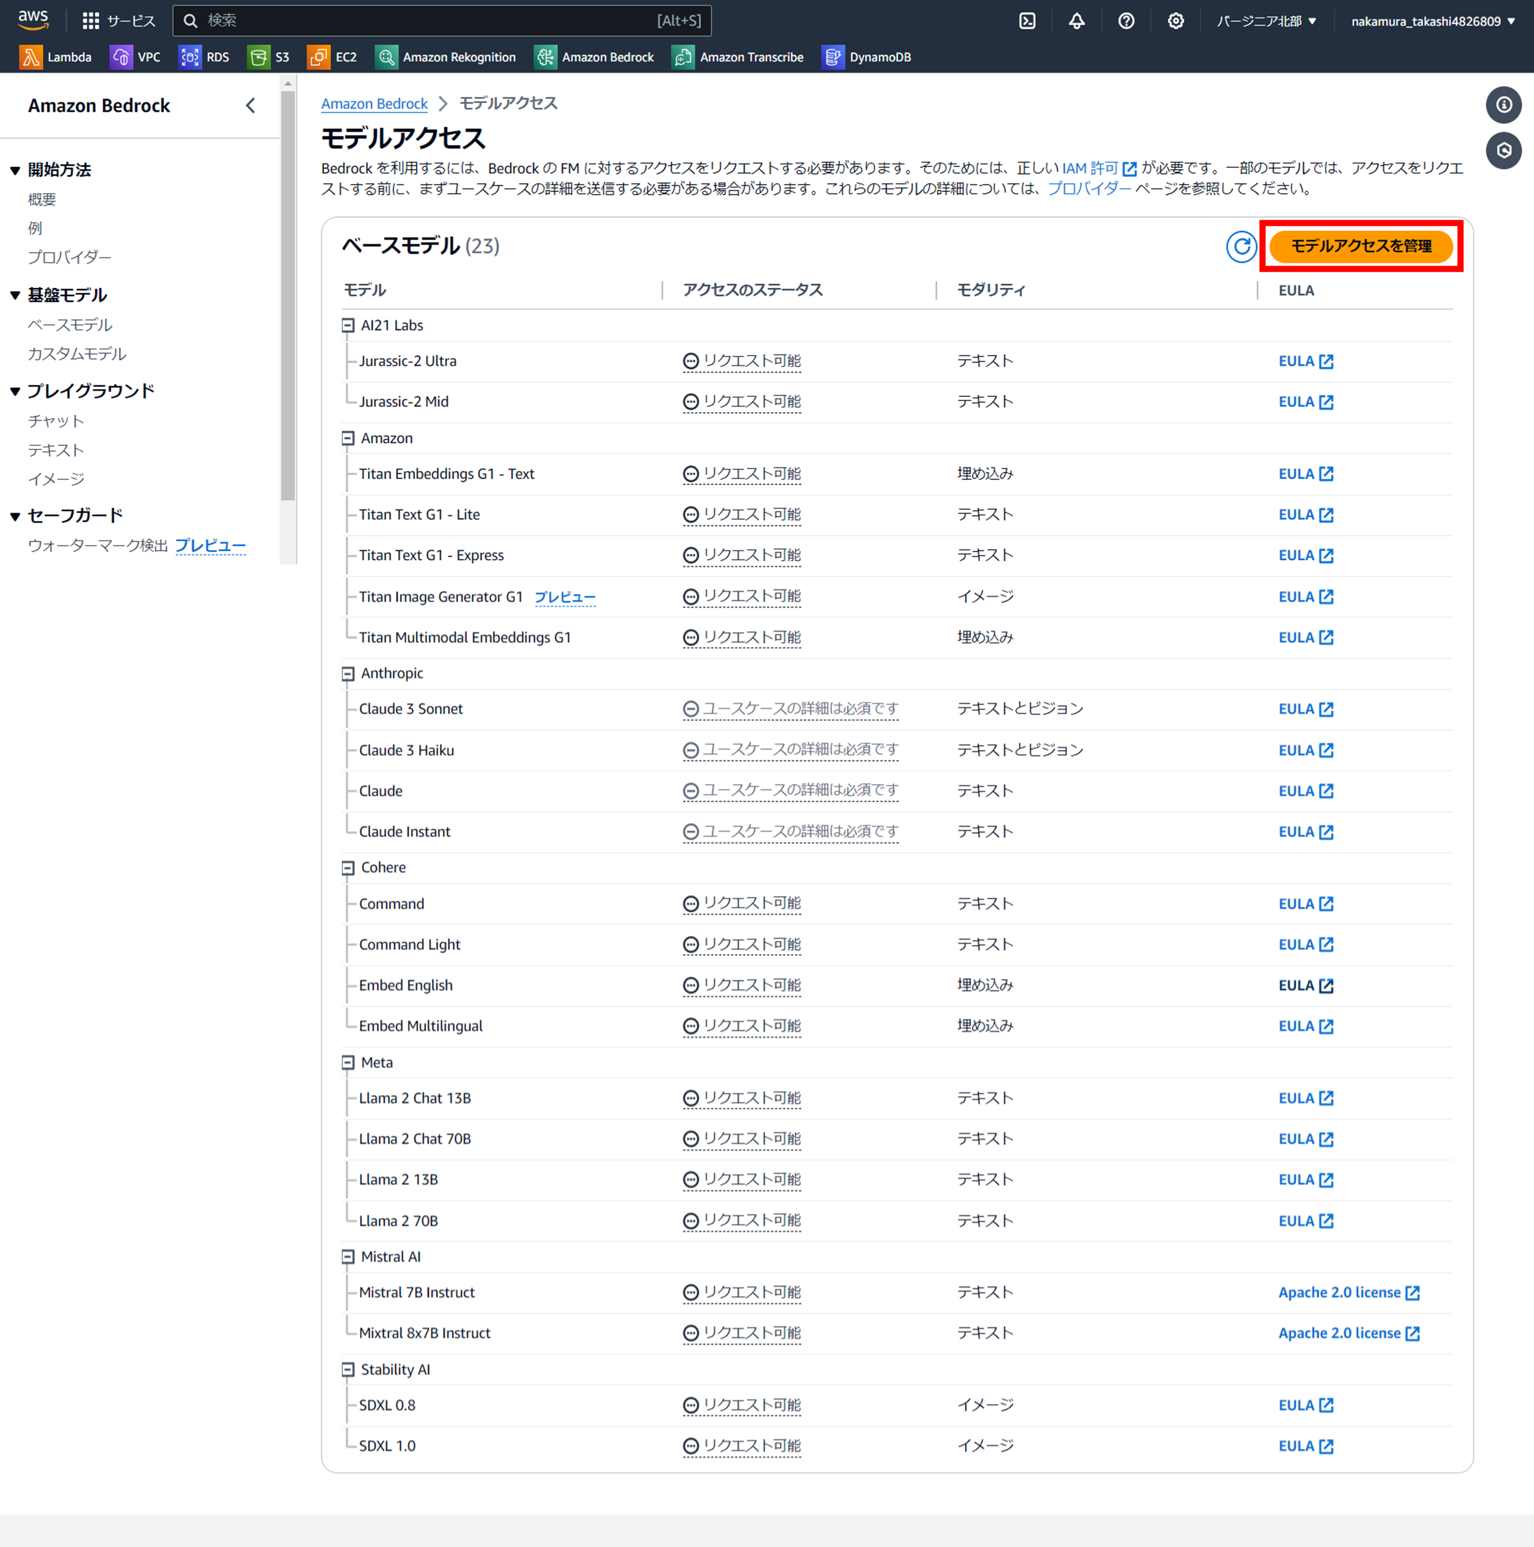Open the CloudShell terminal icon
This screenshot has width=1534, height=1547.
coord(1027,21)
